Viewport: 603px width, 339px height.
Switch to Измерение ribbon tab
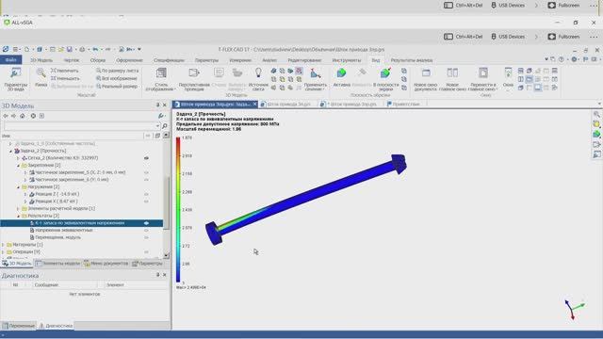point(240,60)
